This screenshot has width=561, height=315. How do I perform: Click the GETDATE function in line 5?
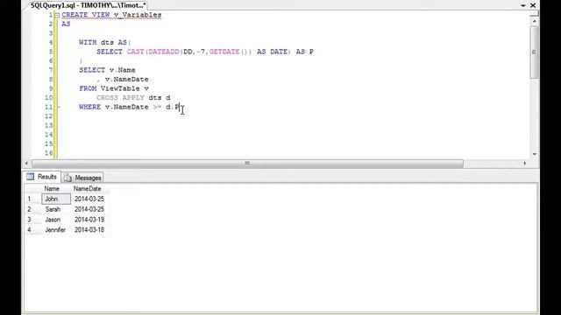[x=224, y=52]
